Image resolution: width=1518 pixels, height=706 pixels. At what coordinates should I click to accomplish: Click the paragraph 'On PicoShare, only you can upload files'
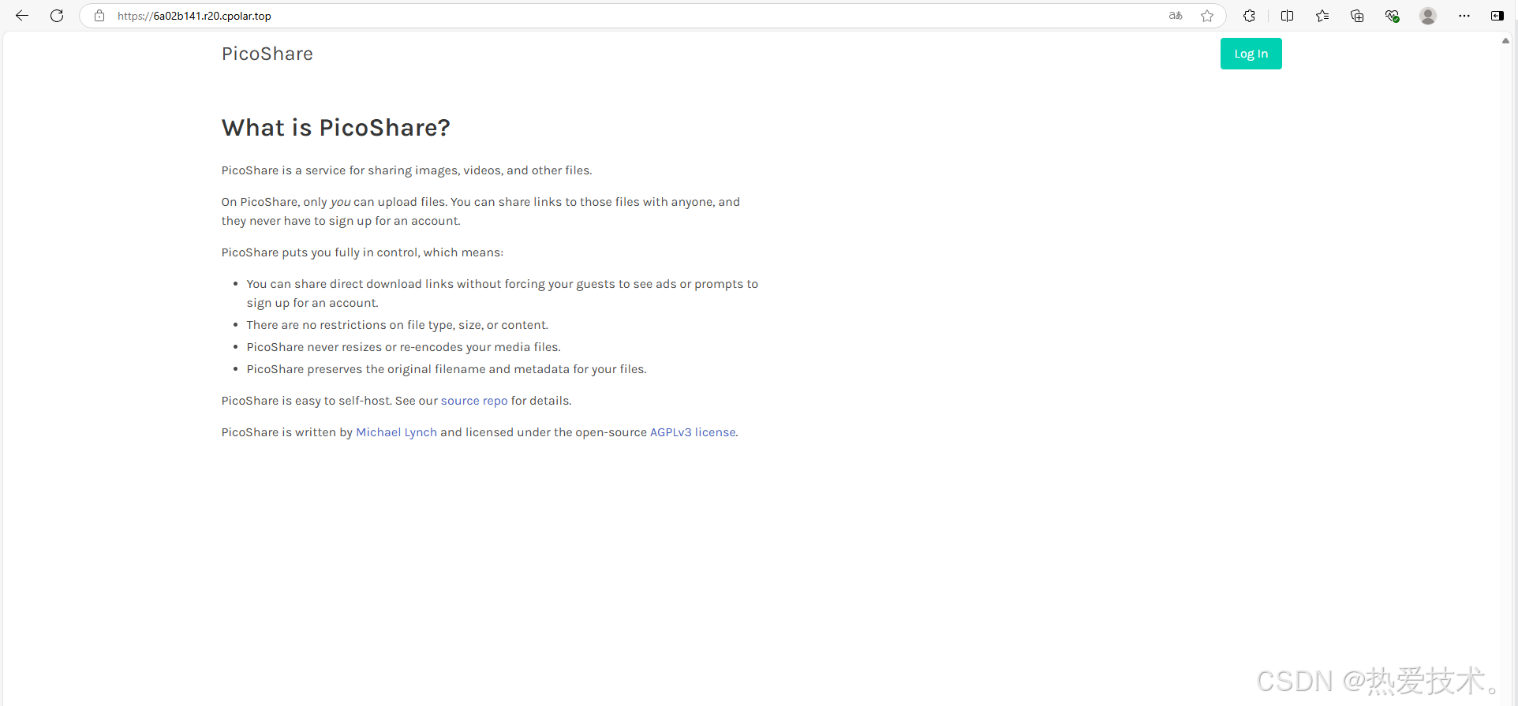click(x=480, y=211)
